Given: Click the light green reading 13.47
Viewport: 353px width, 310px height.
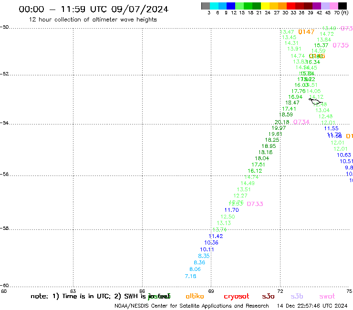Looking at the screenshot, I should click(287, 32).
